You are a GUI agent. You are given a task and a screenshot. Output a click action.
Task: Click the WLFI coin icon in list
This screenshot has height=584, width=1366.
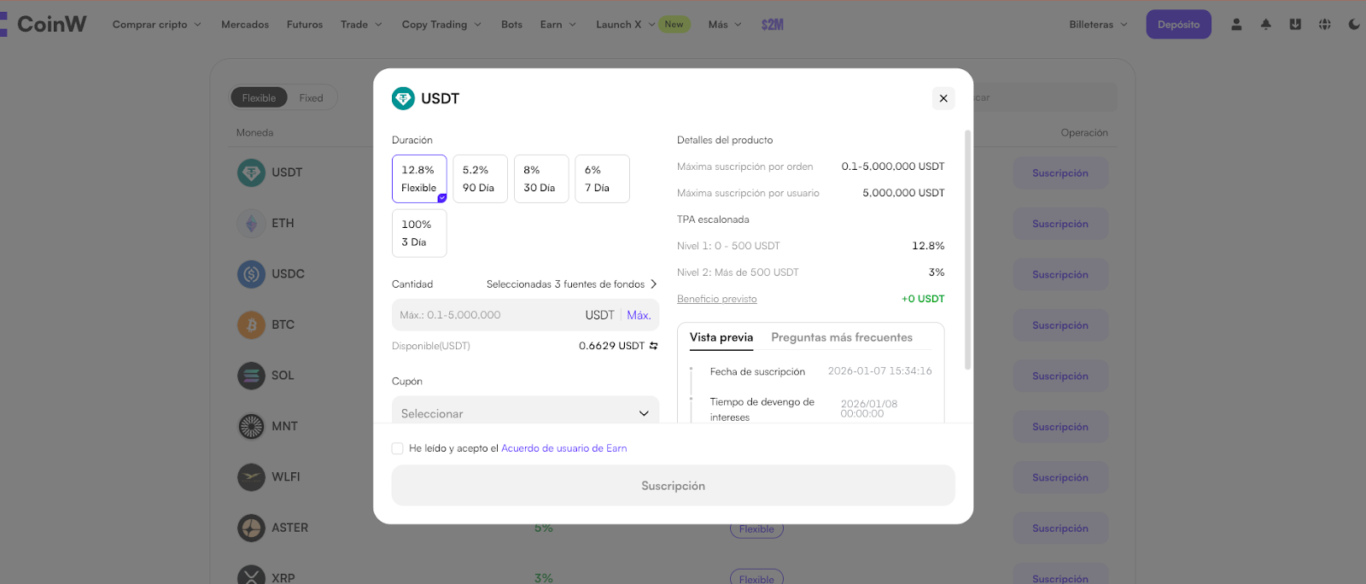click(x=251, y=477)
